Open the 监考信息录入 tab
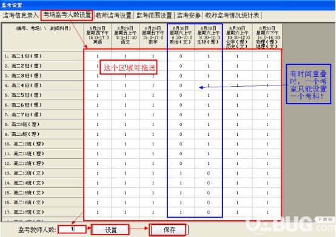The height and width of the screenshot is (237, 336). click(x=21, y=15)
